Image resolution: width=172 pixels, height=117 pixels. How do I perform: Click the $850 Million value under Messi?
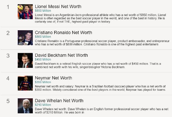click(43, 11)
